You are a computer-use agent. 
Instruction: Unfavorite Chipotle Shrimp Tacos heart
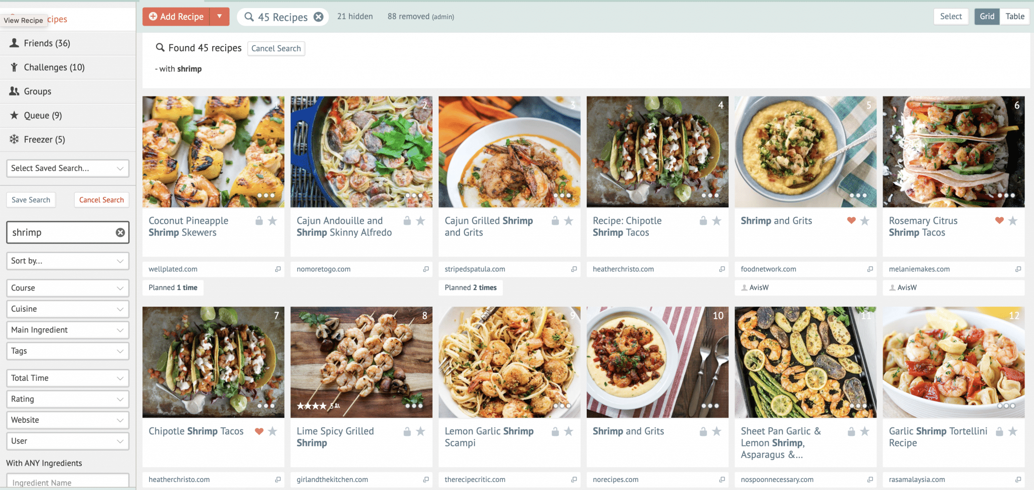[x=259, y=431]
